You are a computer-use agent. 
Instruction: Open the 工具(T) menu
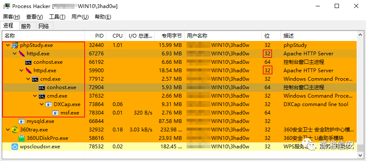[57, 17]
